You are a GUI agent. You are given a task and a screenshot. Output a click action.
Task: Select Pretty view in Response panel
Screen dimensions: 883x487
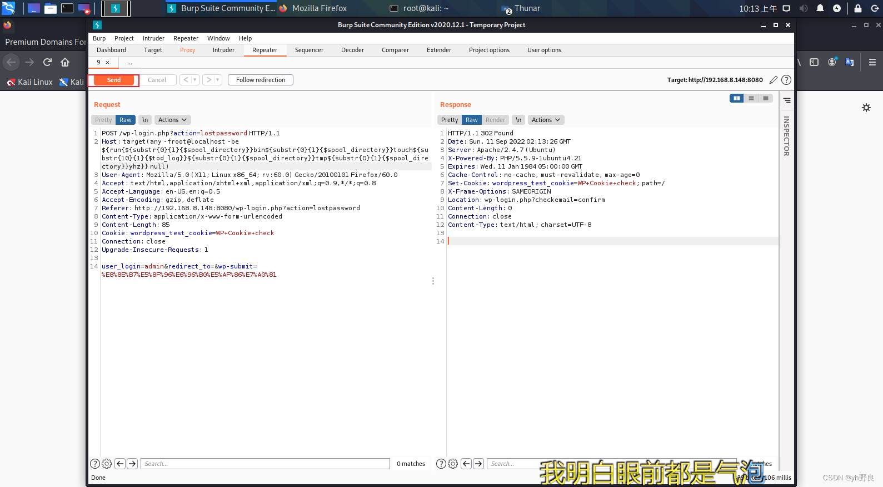(x=450, y=120)
